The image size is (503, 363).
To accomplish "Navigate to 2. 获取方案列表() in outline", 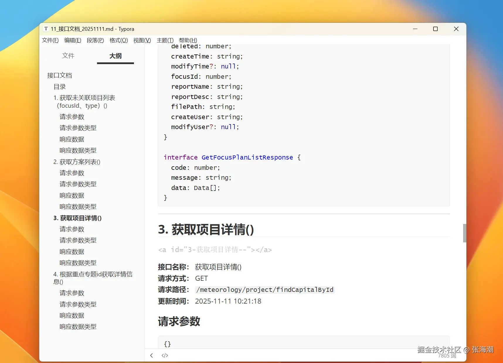I will 77,162.
